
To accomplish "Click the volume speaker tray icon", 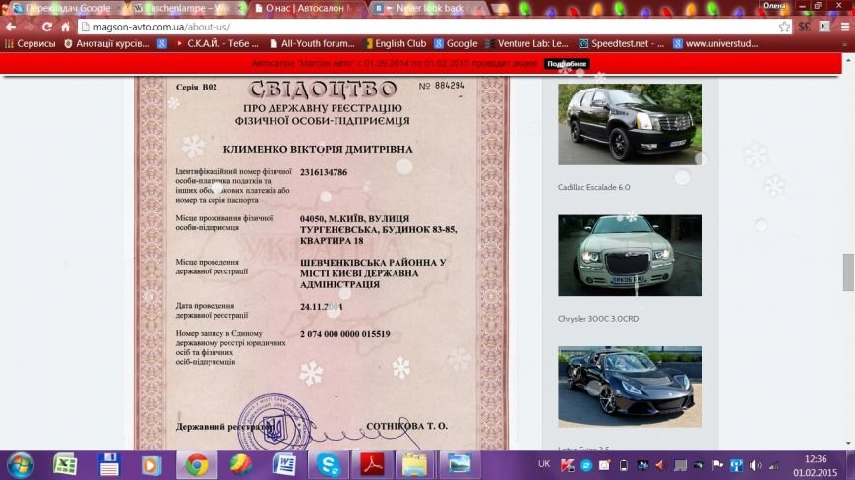I will point(755,465).
